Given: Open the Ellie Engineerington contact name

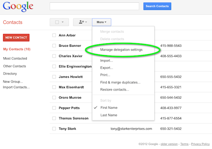Looking at the screenshot, I should [x=75, y=66].
